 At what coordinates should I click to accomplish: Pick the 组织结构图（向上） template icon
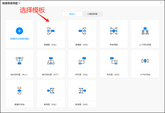(19, 61)
